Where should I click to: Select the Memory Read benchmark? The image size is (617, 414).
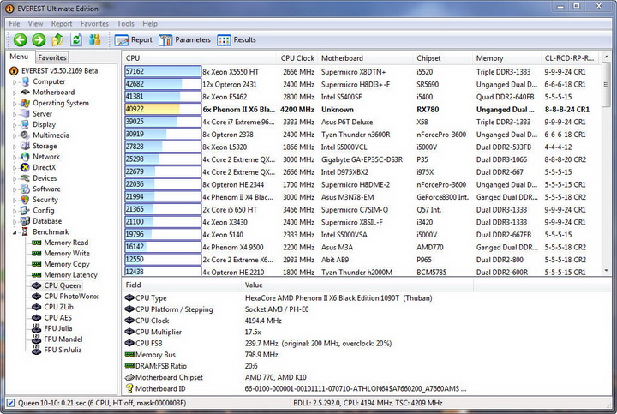(x=66, y=243)
